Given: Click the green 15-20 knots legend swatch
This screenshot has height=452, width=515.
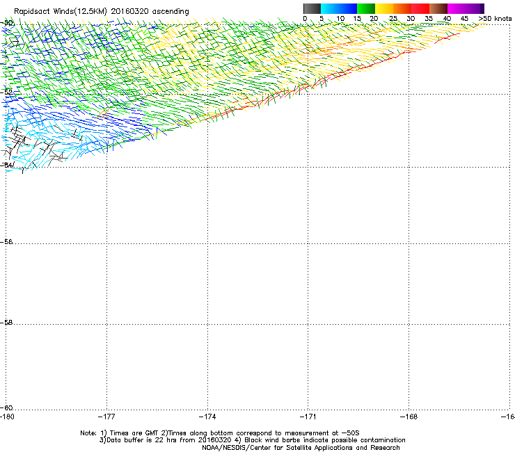Looking at the screenshot, I should pyautogui.click(x=366, y=8).
